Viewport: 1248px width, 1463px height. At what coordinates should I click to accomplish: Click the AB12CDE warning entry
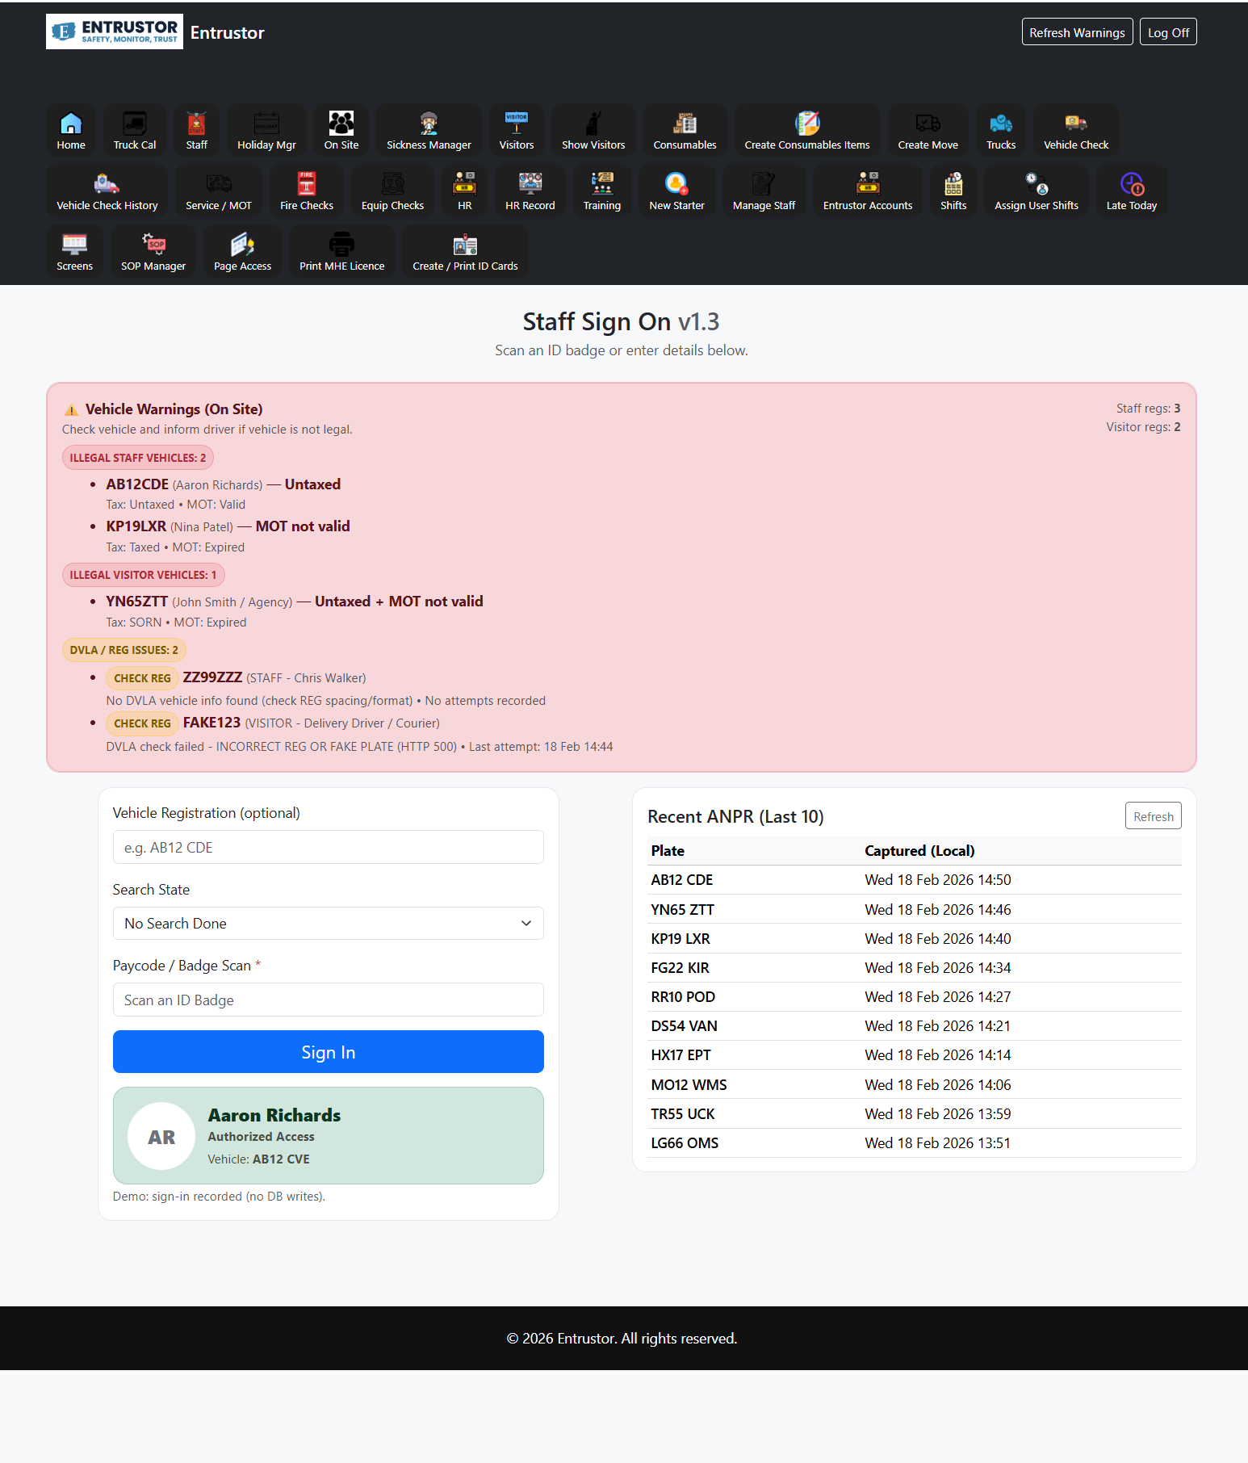coord(223,493)
